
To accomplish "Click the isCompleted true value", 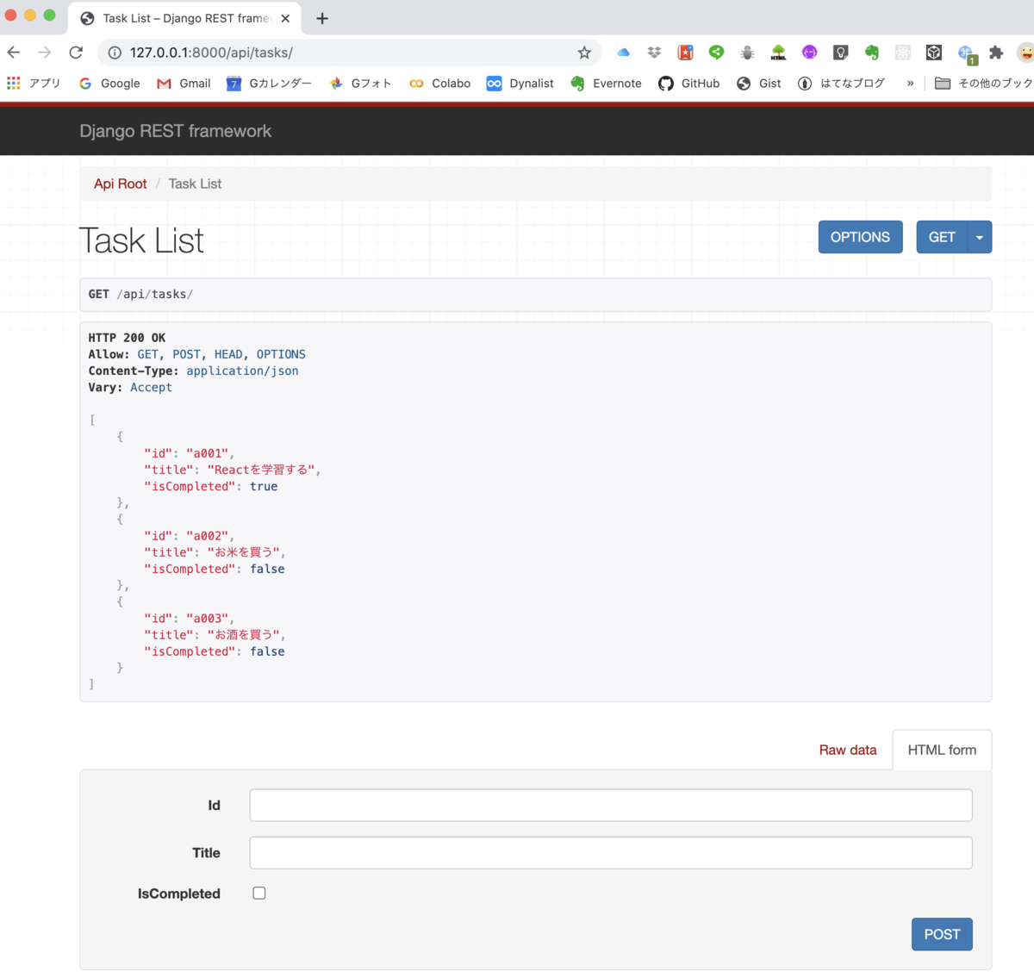I will click(264, 487).
